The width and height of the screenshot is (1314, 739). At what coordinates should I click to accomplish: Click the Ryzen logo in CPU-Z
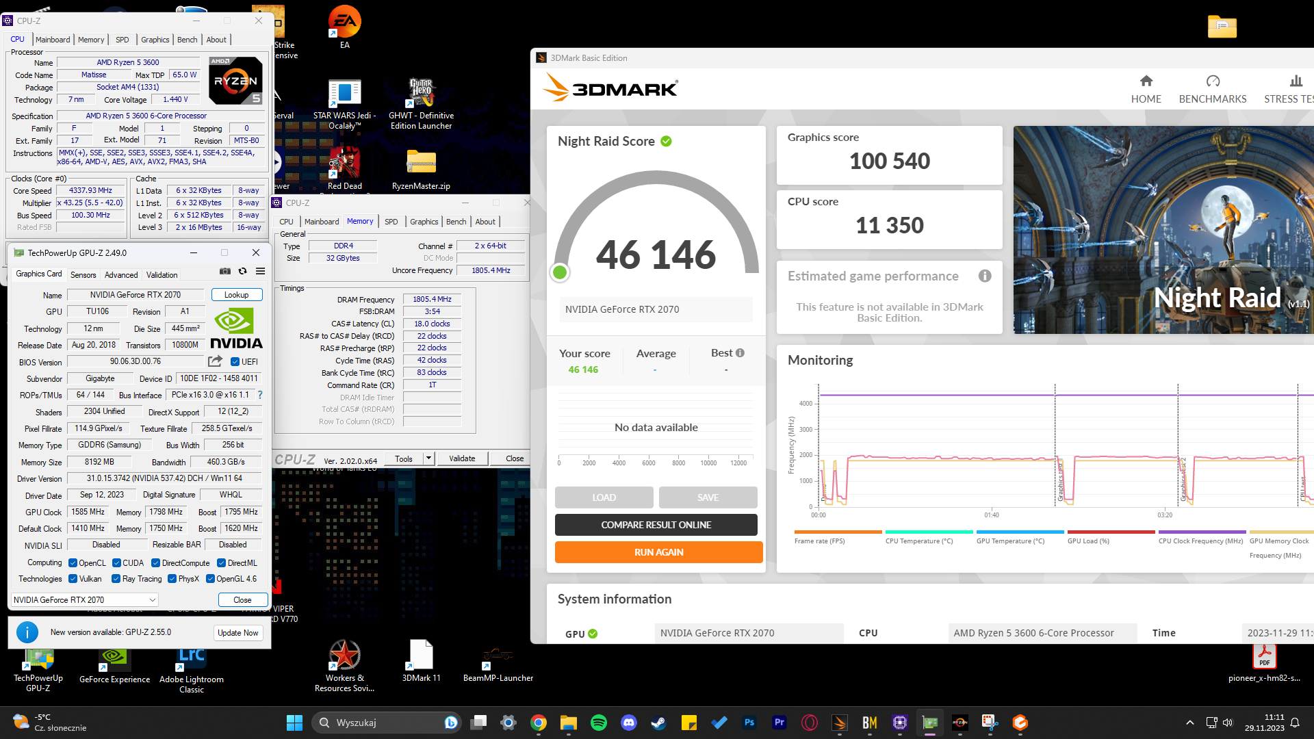click(x=235, y=80)
